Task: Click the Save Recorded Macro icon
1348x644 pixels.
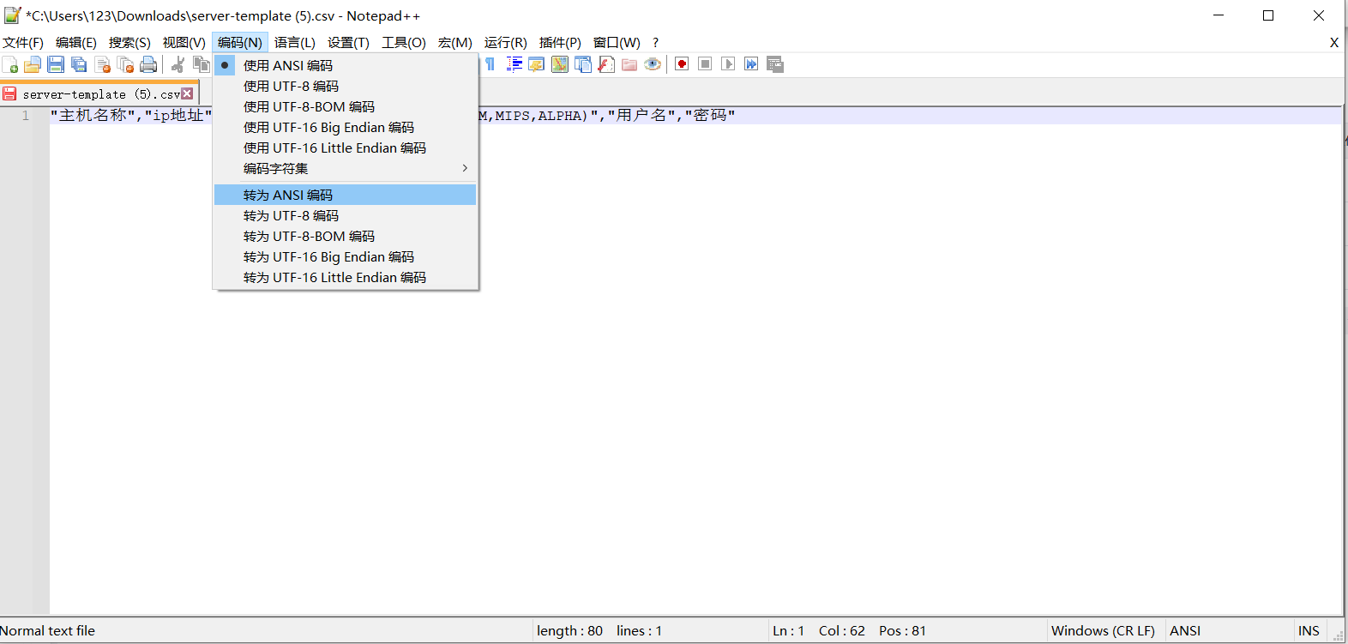Action: click(775, 64)
